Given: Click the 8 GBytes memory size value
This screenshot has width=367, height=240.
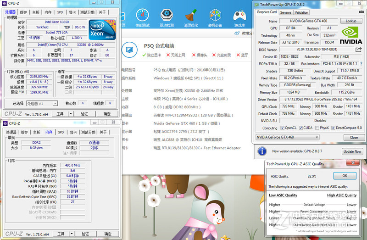Looking at the screenshot, I should (x=36, y=148).
